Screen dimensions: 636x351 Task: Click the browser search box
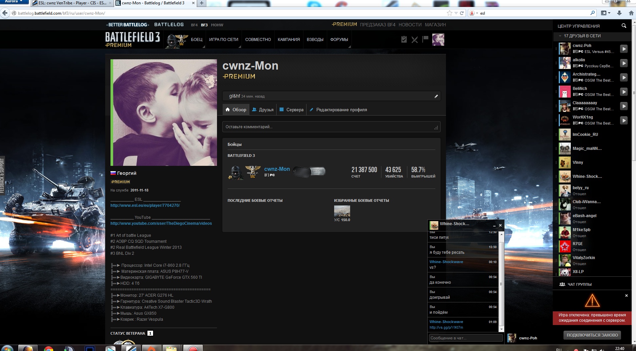coord(534,13)
